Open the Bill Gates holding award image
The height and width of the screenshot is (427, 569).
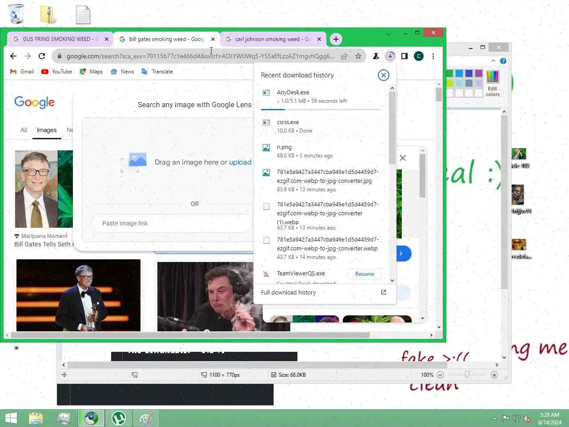78,295
